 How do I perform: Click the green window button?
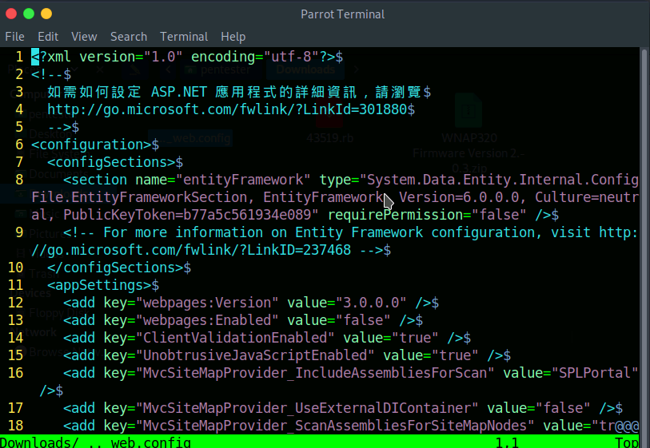[29, 14]
